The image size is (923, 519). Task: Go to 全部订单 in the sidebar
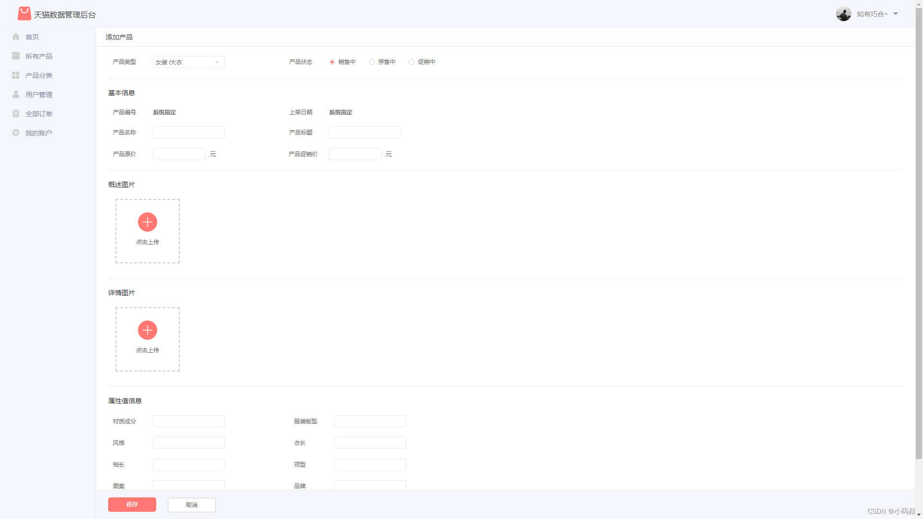pyautogui.click(x=39, y=114)
